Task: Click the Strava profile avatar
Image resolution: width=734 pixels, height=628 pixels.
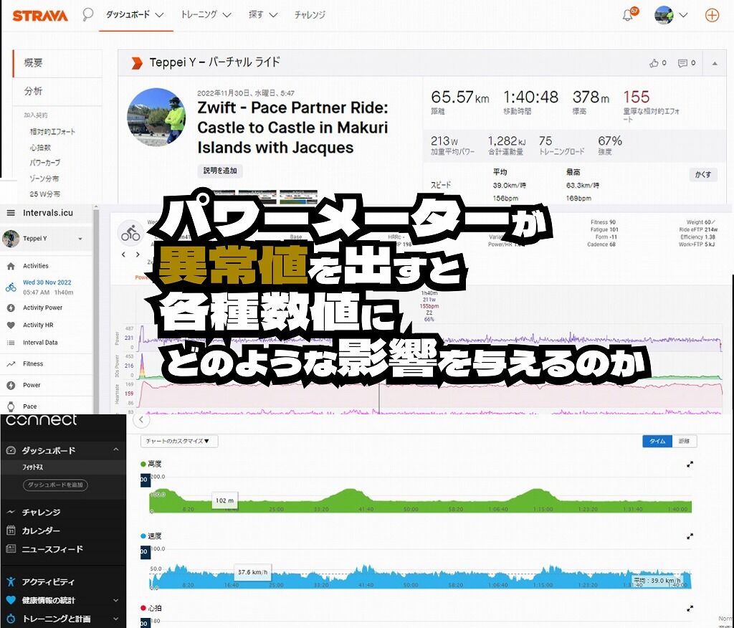Action: pos(664,15)
